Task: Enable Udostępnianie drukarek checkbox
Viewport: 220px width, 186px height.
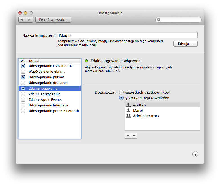Action: tap(23, 83)
